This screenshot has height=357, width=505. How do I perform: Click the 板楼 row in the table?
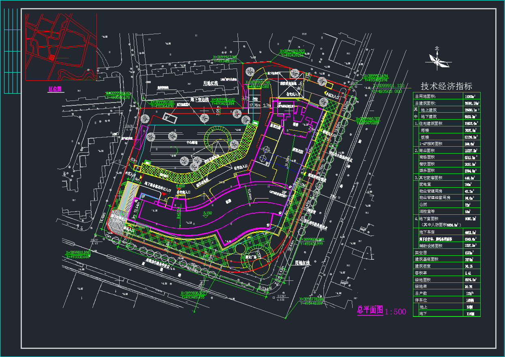point(424,137)
